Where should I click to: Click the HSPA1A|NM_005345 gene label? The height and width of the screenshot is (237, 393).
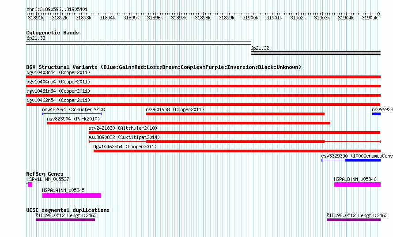click(x=63, y=190)
